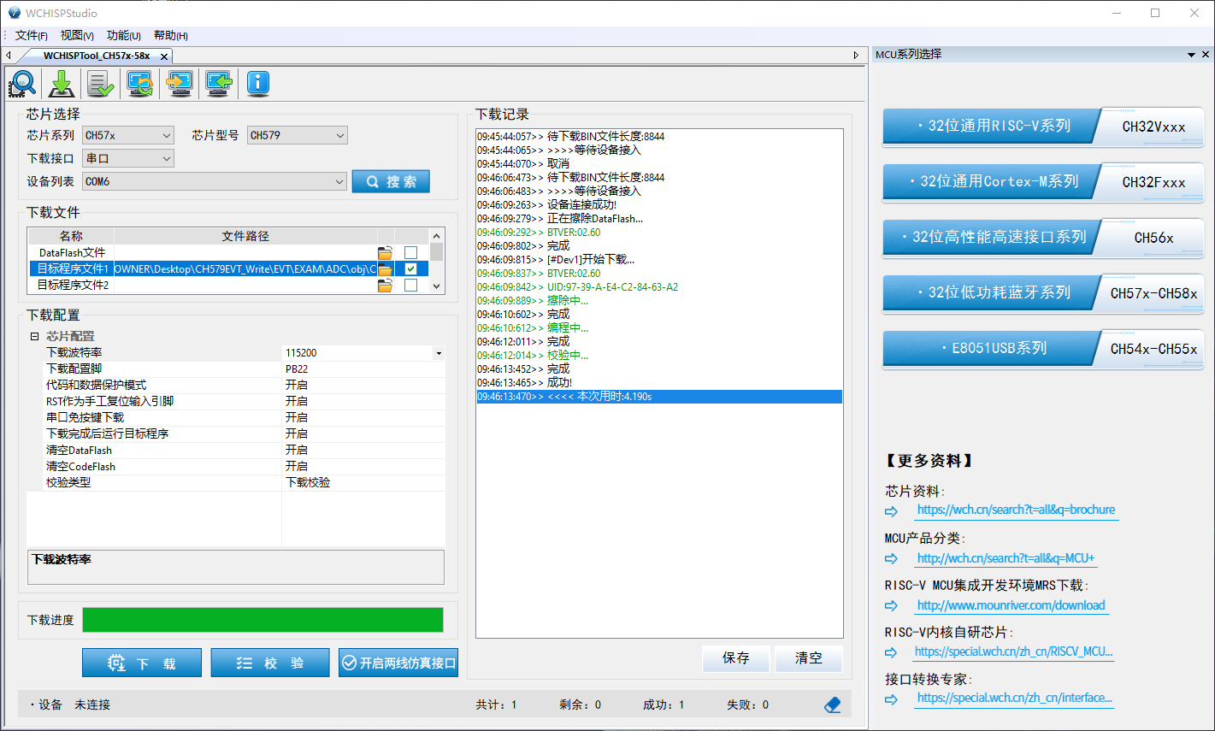Select E8051USB系列 CH54x-CH55x
Screen dimensions: 1215x731
[x=1043, y=349]
